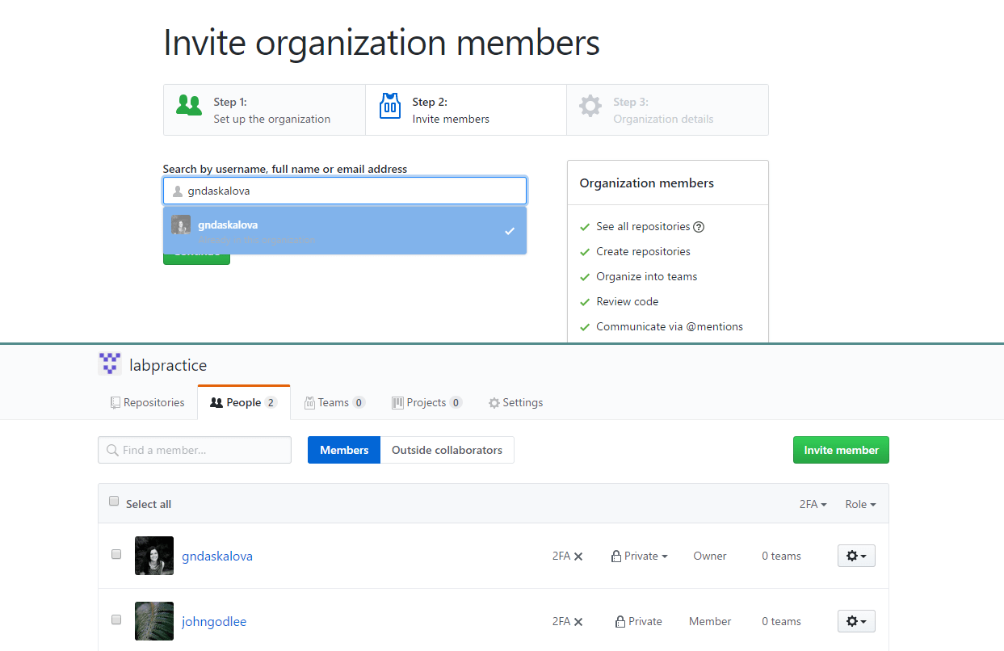Click the Invite member button
The image size is (1004, 651).
click(x=841, y=450)
